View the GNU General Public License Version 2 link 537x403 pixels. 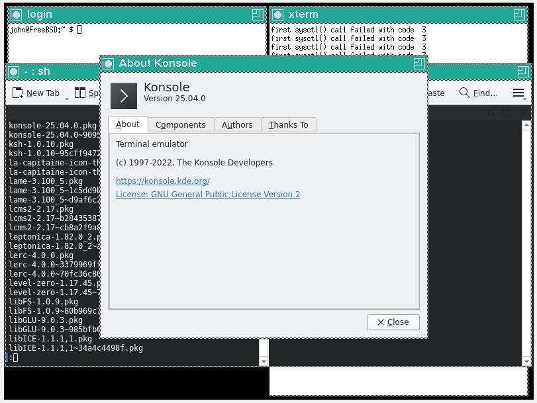pos(208,194)
